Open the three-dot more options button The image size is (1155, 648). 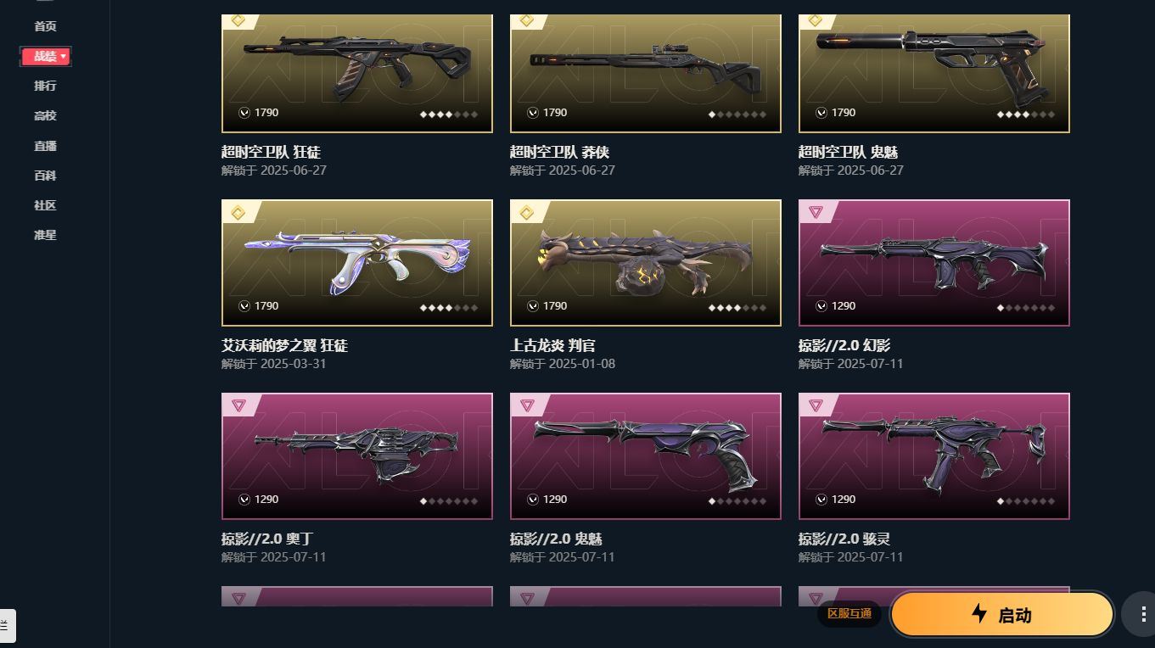(x=1138, y=615)
